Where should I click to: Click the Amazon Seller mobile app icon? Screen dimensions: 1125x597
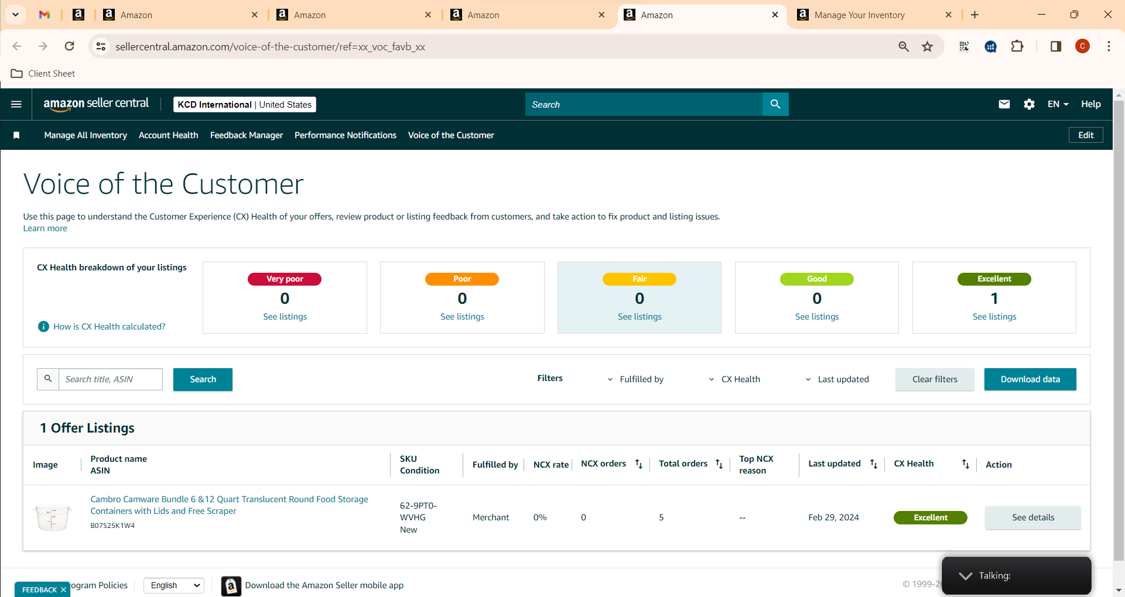(x=231, y=585)
